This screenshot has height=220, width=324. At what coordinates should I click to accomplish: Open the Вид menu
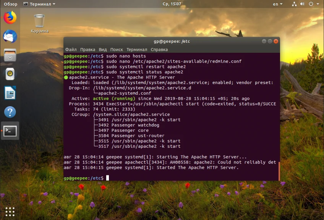(x=103, y=50)
